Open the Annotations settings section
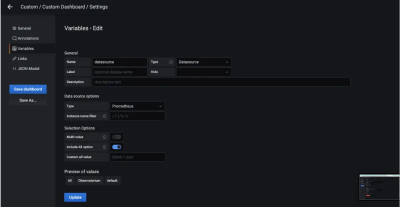Viewport: 400px width, 207px height. pyautogui.click(x=25, y=38)
